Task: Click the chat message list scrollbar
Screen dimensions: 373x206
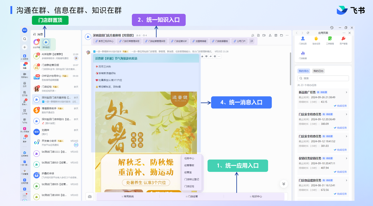Action: (290, 69)
